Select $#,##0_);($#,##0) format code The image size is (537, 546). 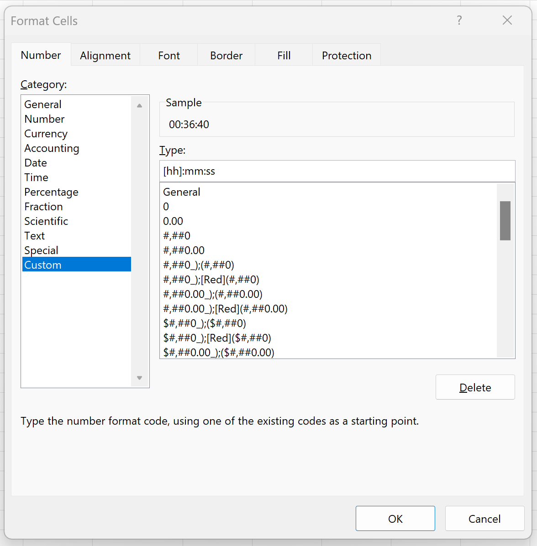[328, 323]
